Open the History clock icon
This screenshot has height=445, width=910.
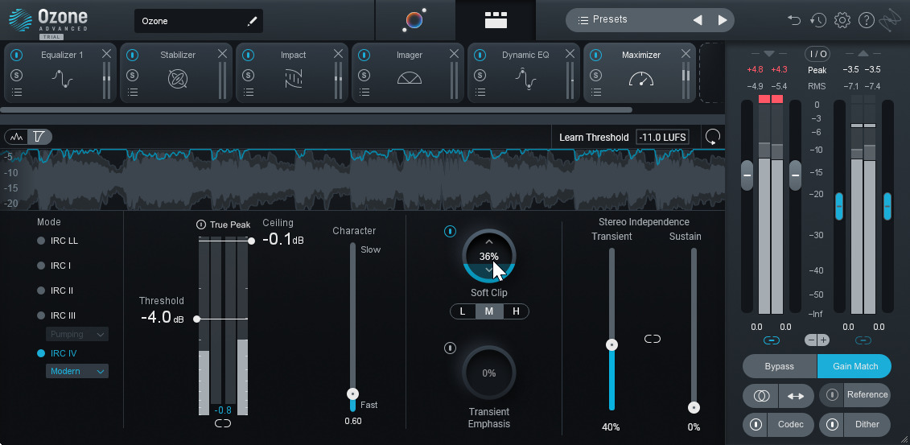(x=817, y=20)
